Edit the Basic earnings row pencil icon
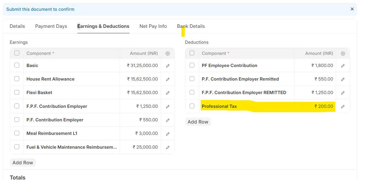 [x=168, y=66]
